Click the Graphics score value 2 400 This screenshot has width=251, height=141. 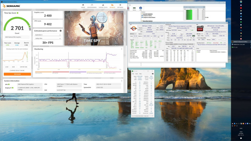click(48, 16)
